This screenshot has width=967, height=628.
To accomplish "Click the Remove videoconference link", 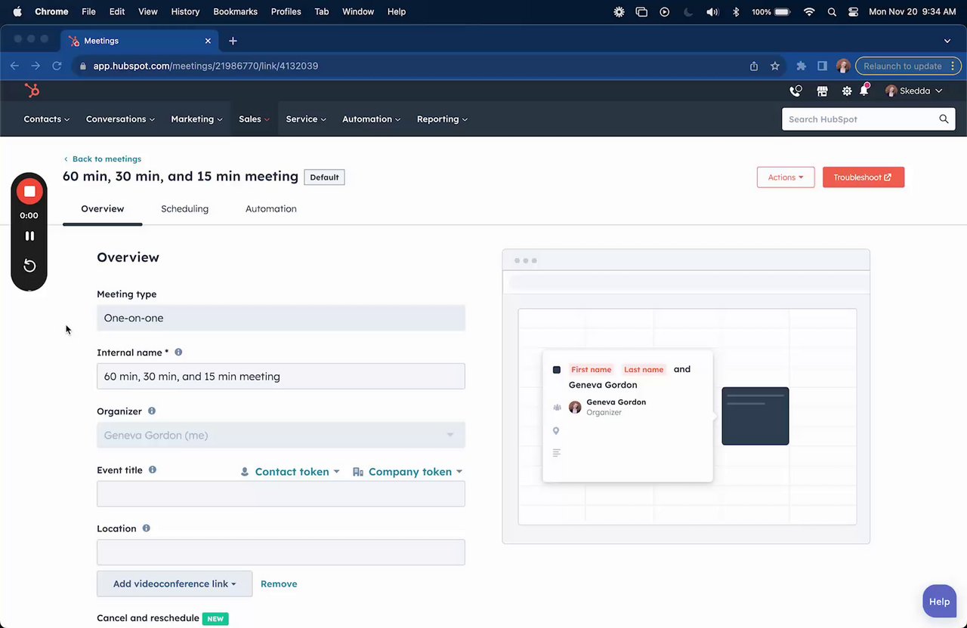I will tap(279, 584).
